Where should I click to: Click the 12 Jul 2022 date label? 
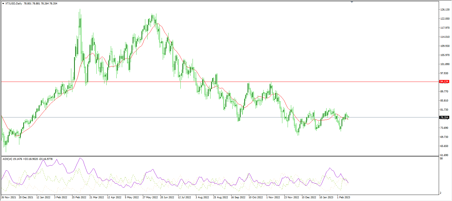185,197
